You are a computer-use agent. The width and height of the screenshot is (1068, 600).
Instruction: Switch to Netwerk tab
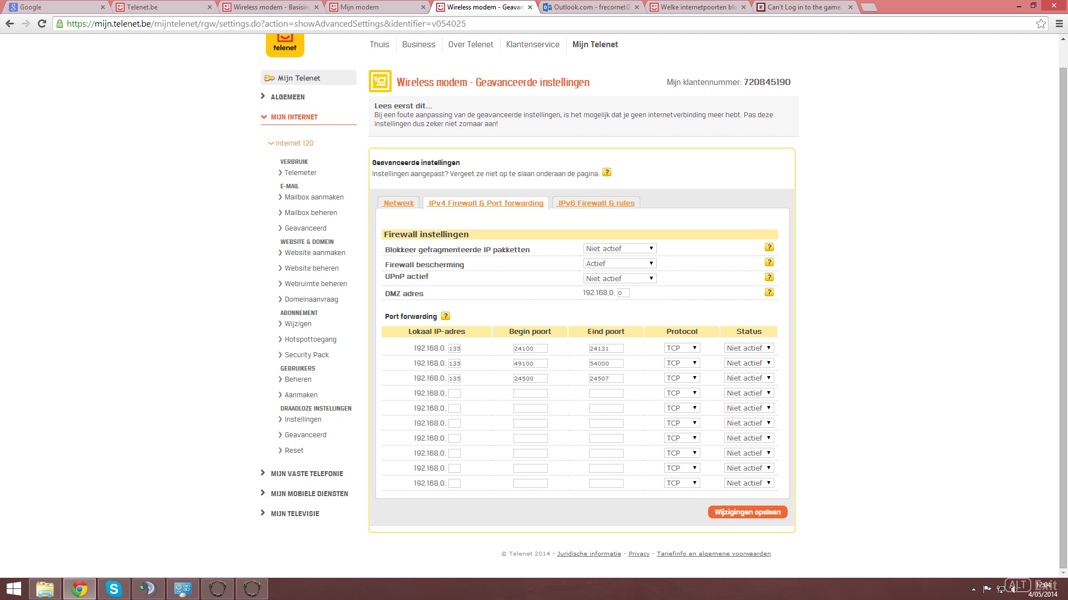(398, 203)
